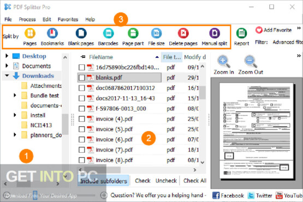Click the Check All button
Viewport: 303px width, 202px height.
coord(195,181)
